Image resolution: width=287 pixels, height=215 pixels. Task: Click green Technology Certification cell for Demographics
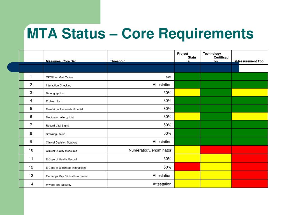point(216,92)
